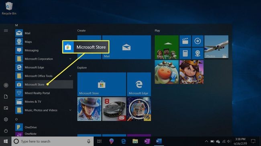Open the crowned king game tile
The width and height of the screenshot is (261, 146).
pos(192,72)
